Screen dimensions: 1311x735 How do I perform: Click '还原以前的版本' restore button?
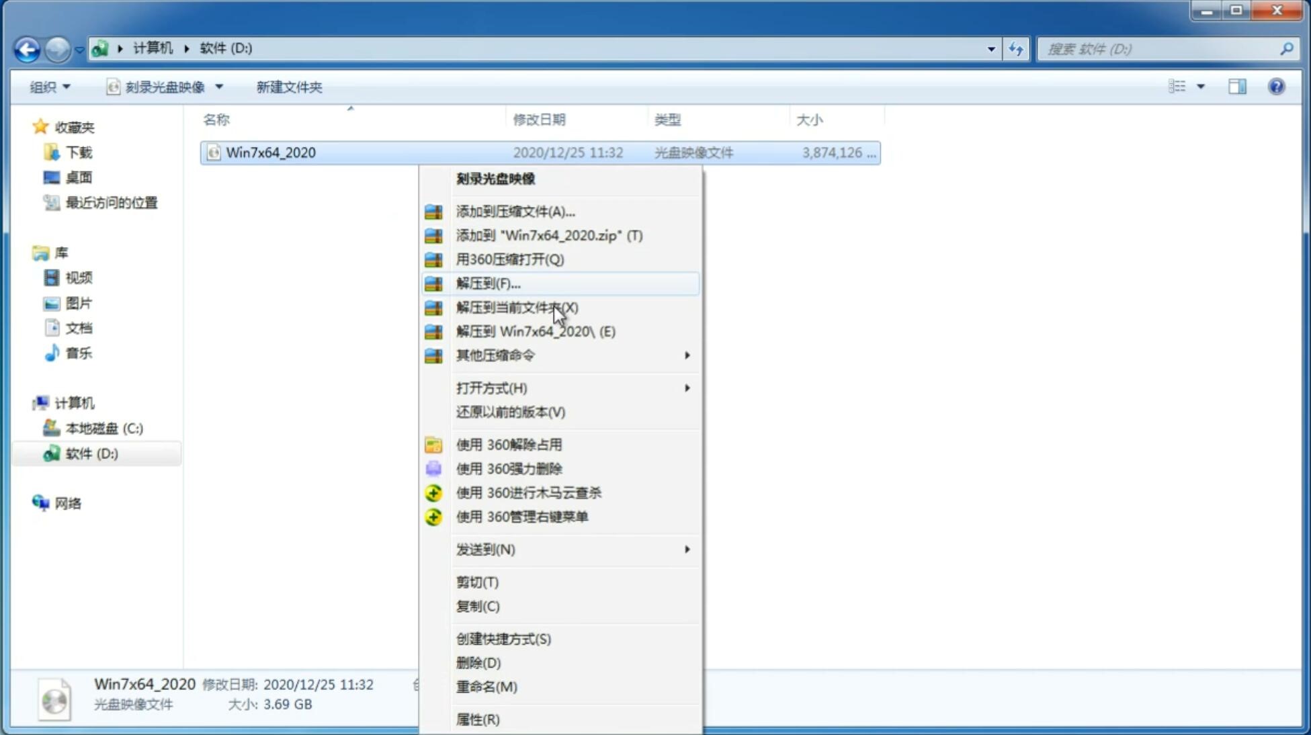coord(509,412)
